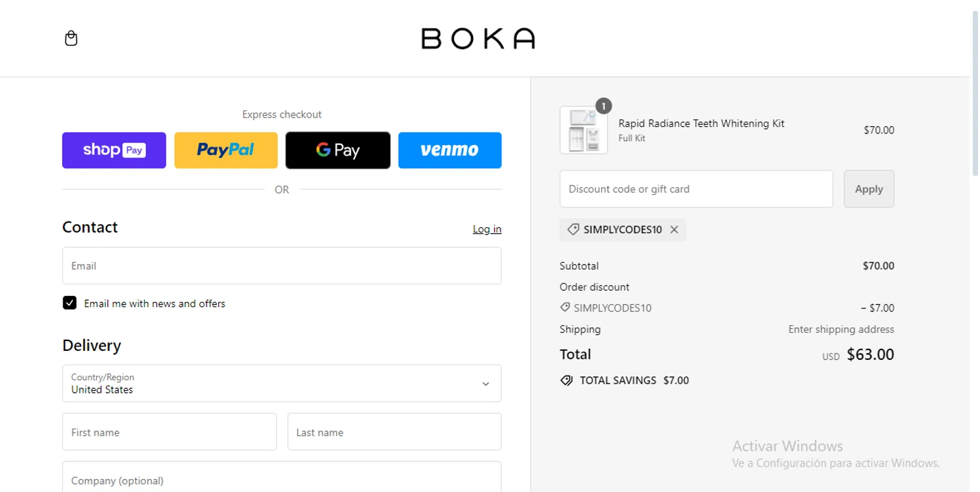Click the Rapid Radiance kit product thumbnail
The width and height of the screenshot is (980, 492).
pos(584,130)
